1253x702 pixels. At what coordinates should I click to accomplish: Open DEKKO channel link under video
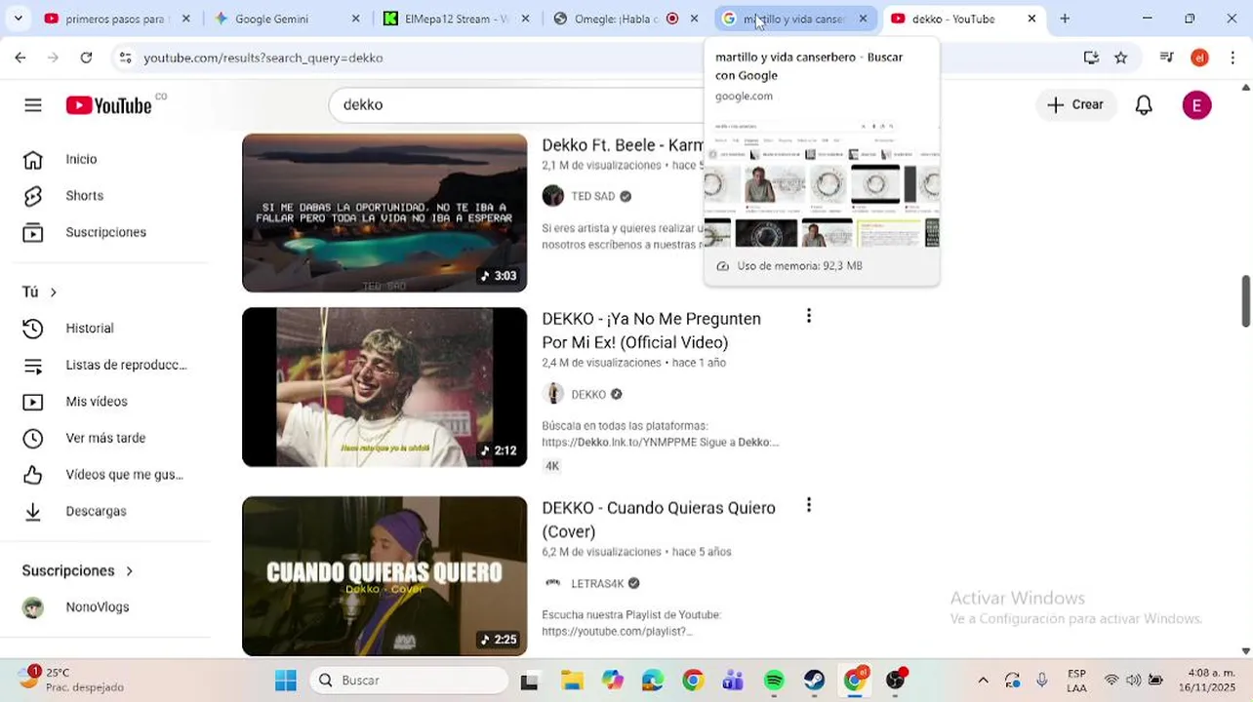coord(588,395)
